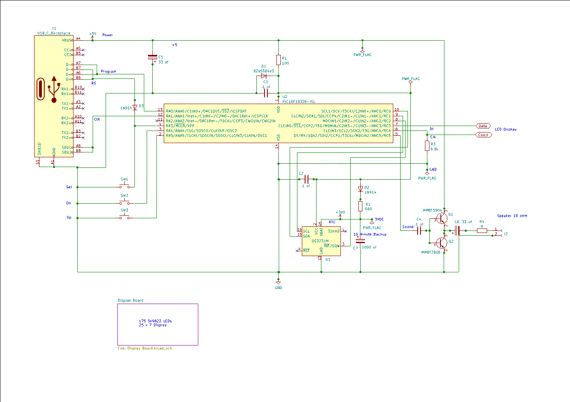Click the Clock global label
This screenshot has width=570, height=402.
point(483,135)
